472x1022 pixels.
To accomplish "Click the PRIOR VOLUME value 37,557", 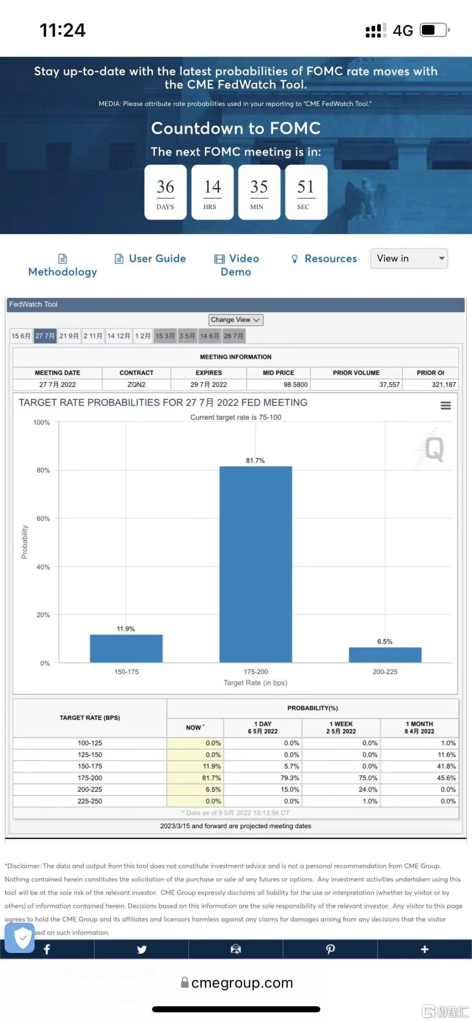I will tap(389, 384).
